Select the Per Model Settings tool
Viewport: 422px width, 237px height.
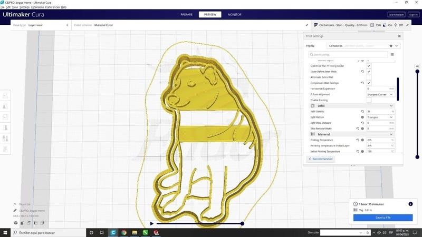5,139
